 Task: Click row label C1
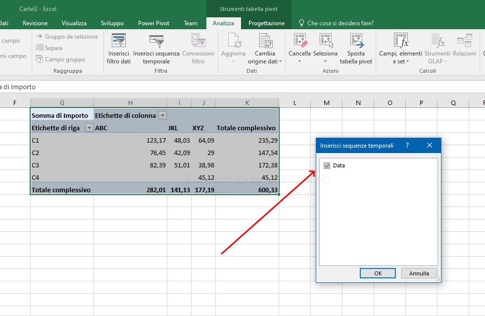62,140
